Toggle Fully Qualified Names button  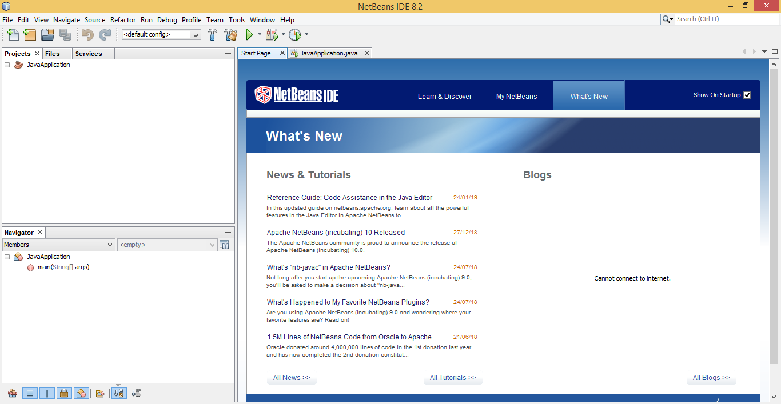tap(100, 393)
